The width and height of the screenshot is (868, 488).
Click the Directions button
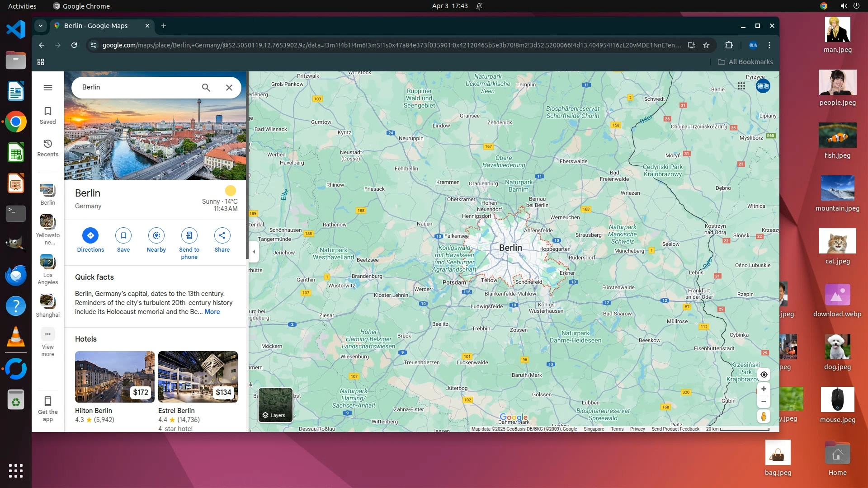point(90,235)
